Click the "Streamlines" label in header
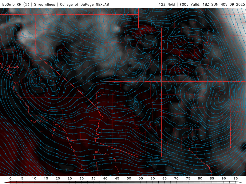The image size is (246, 184). click(x=45, y=4)
